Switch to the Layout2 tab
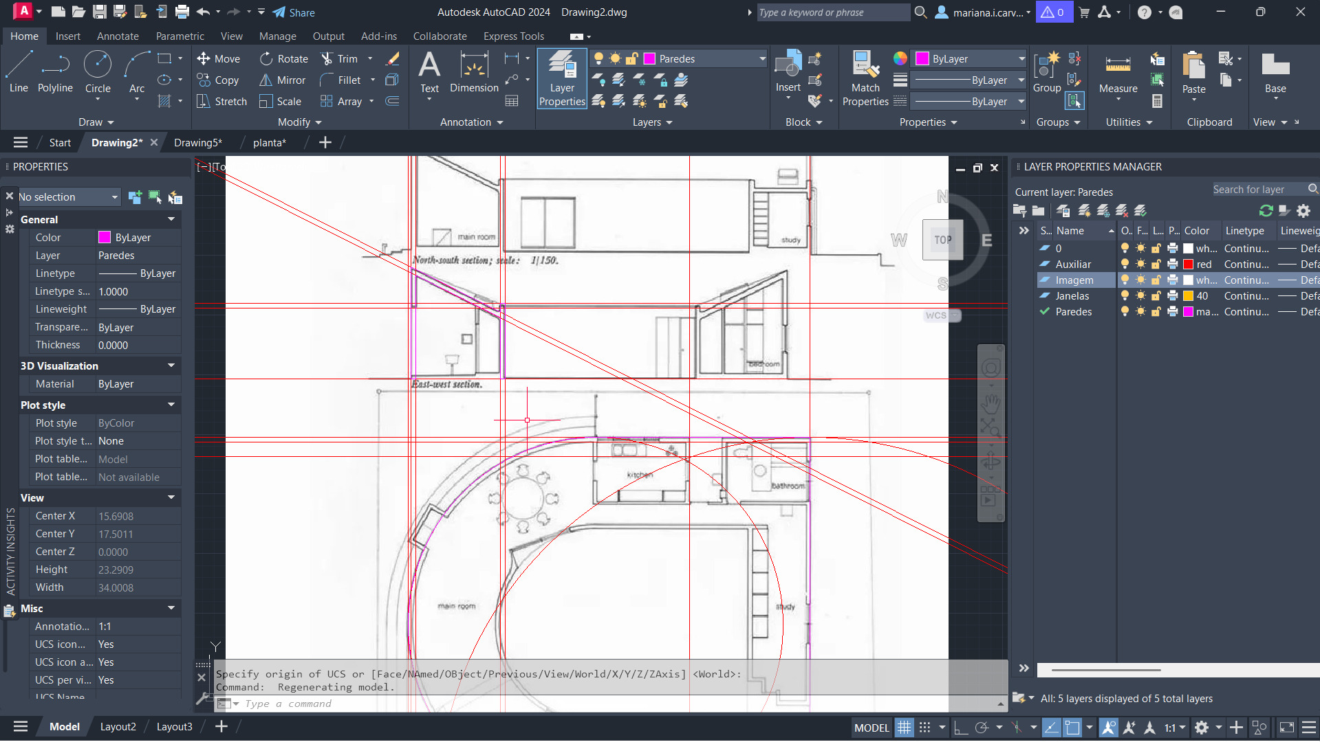1320x742 pixels. pyautogui.click(x=118, y=727)
